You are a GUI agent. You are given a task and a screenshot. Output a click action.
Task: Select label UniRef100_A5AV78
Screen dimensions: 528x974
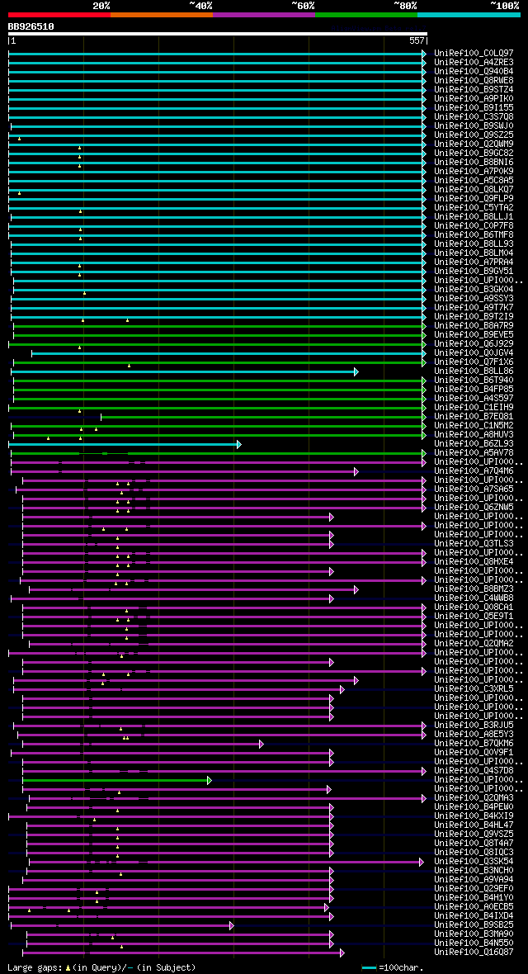[x=474, y=453]
